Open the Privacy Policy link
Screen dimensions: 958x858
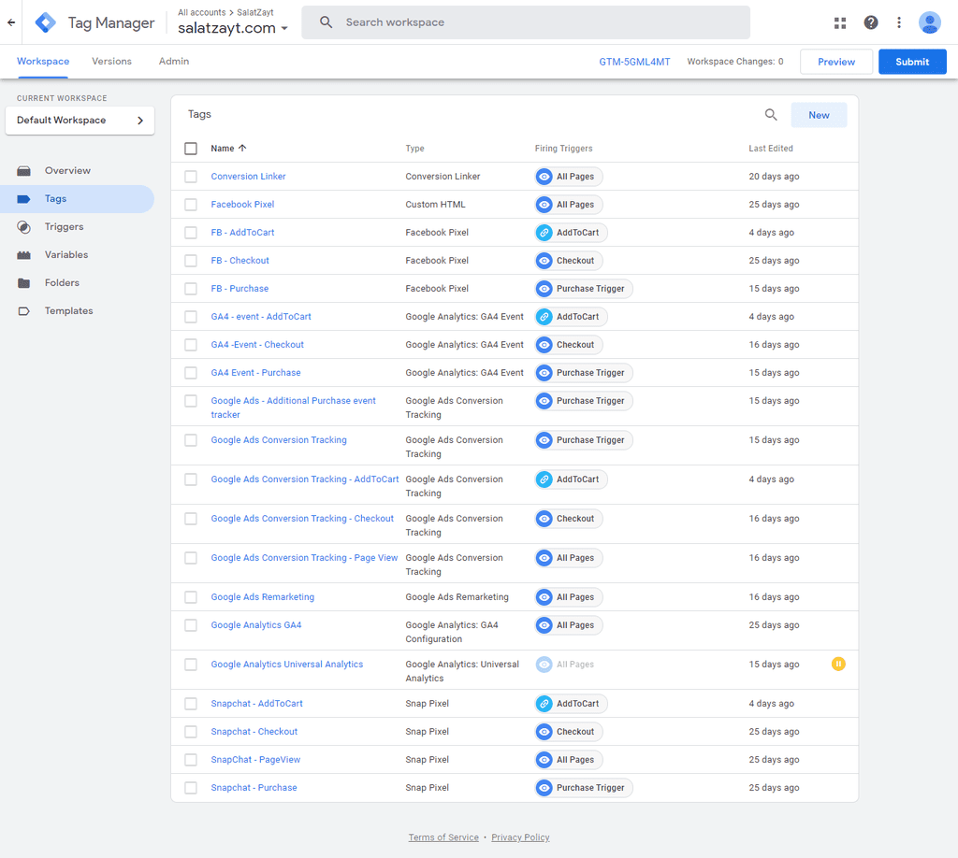[x=520, y=837]
